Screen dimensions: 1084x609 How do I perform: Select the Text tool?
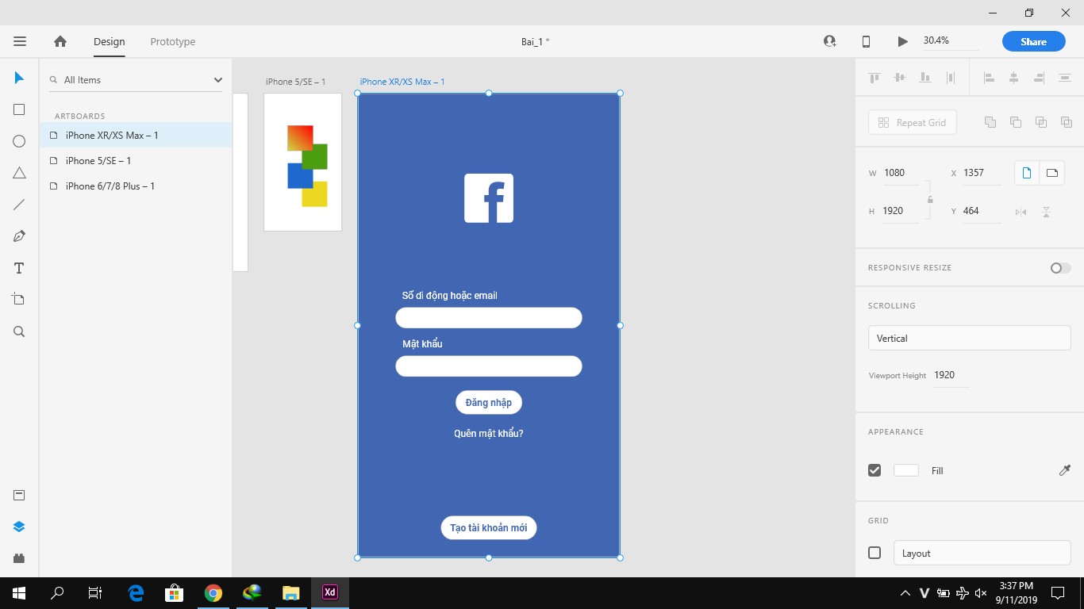coord(19,268)
